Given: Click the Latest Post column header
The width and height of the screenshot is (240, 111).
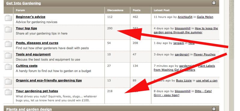Looking at the screenshot, I should click(162, 10).
